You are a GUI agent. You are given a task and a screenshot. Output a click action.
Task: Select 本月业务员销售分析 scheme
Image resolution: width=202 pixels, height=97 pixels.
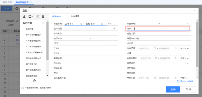[34, 52]
